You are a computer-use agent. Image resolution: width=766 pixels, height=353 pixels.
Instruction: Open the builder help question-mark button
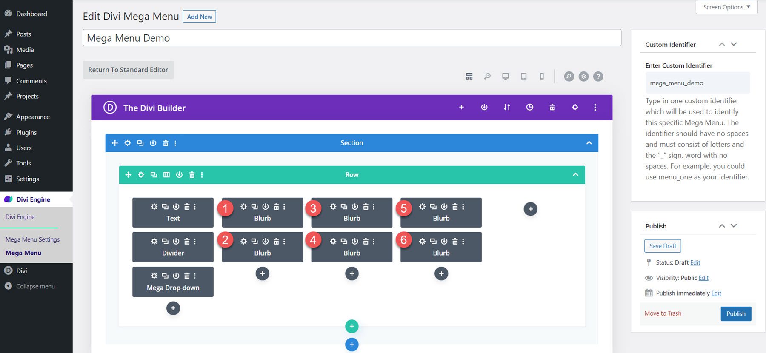[x=598, y=77]
